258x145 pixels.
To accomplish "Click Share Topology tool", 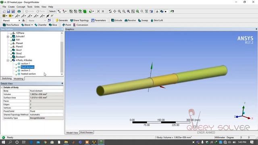I will [x=79, y=21].
